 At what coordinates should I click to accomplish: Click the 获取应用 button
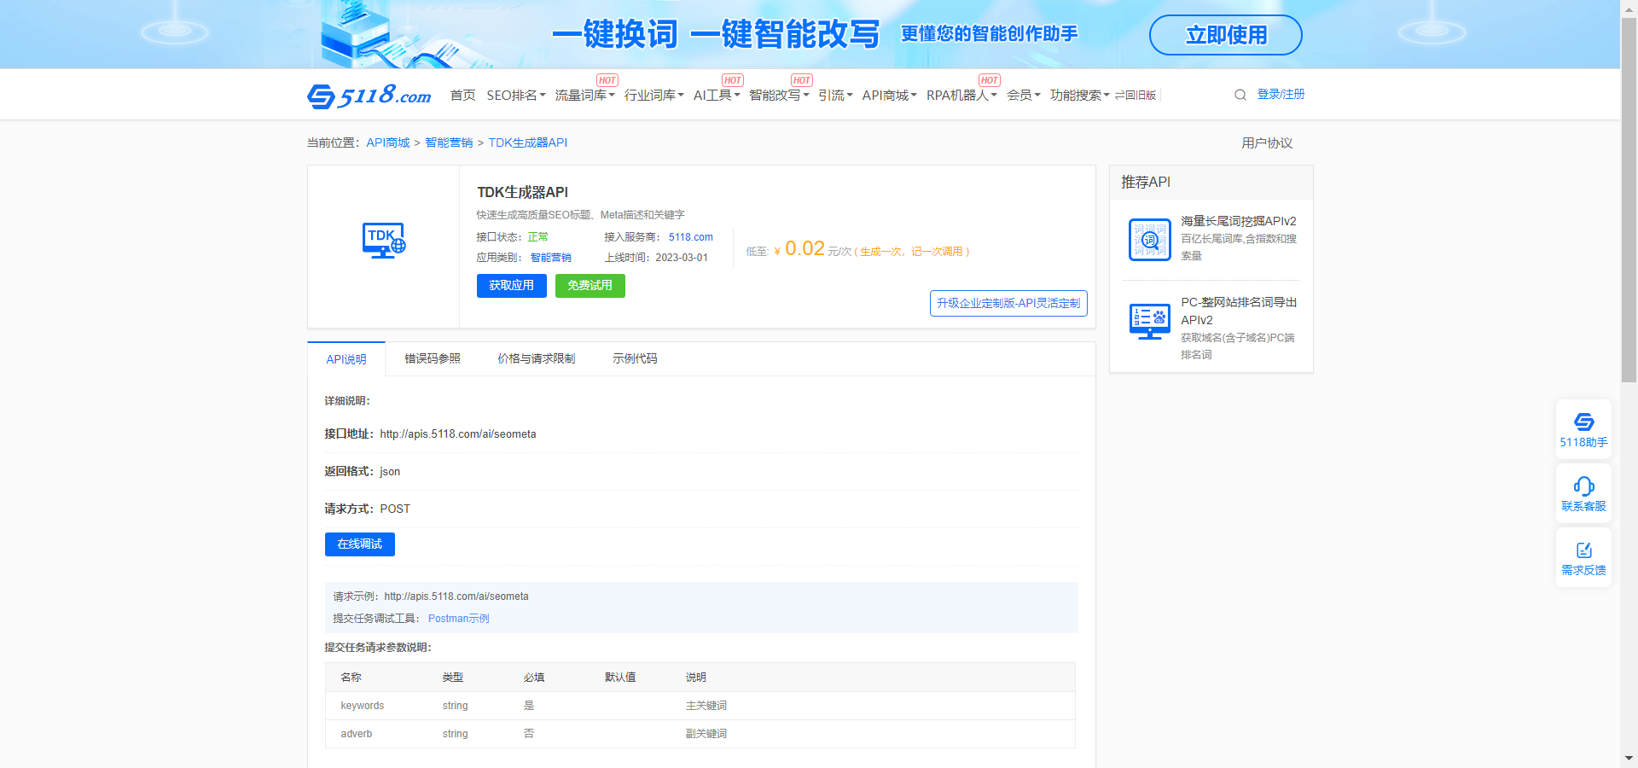pos(512,286)
